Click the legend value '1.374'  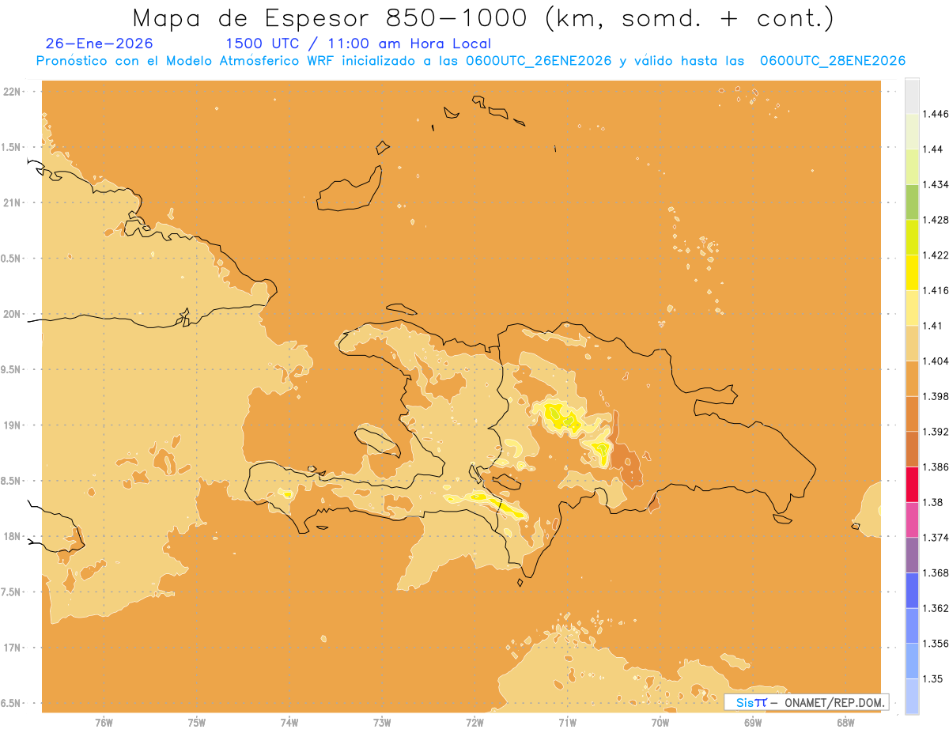935,538
